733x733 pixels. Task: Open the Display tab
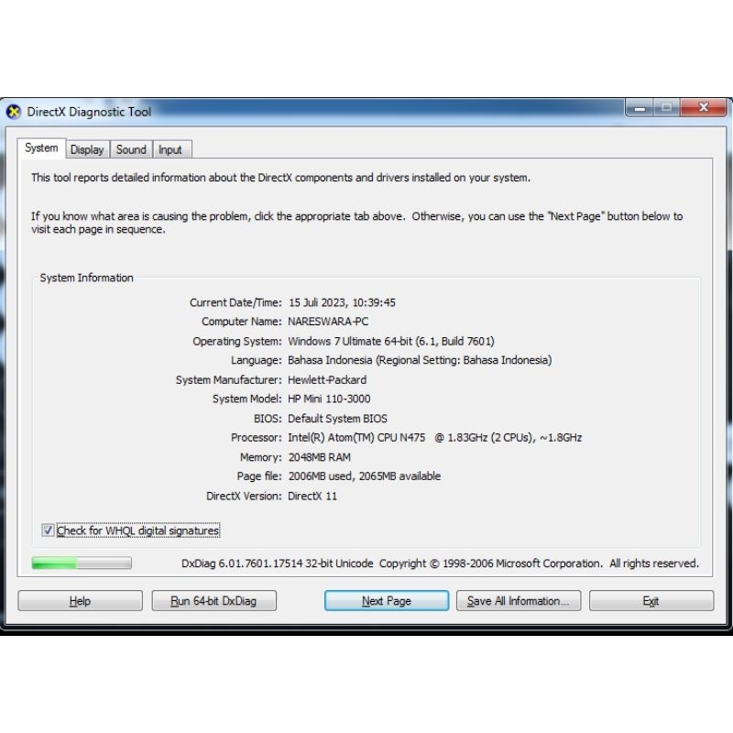coord(87,149)
